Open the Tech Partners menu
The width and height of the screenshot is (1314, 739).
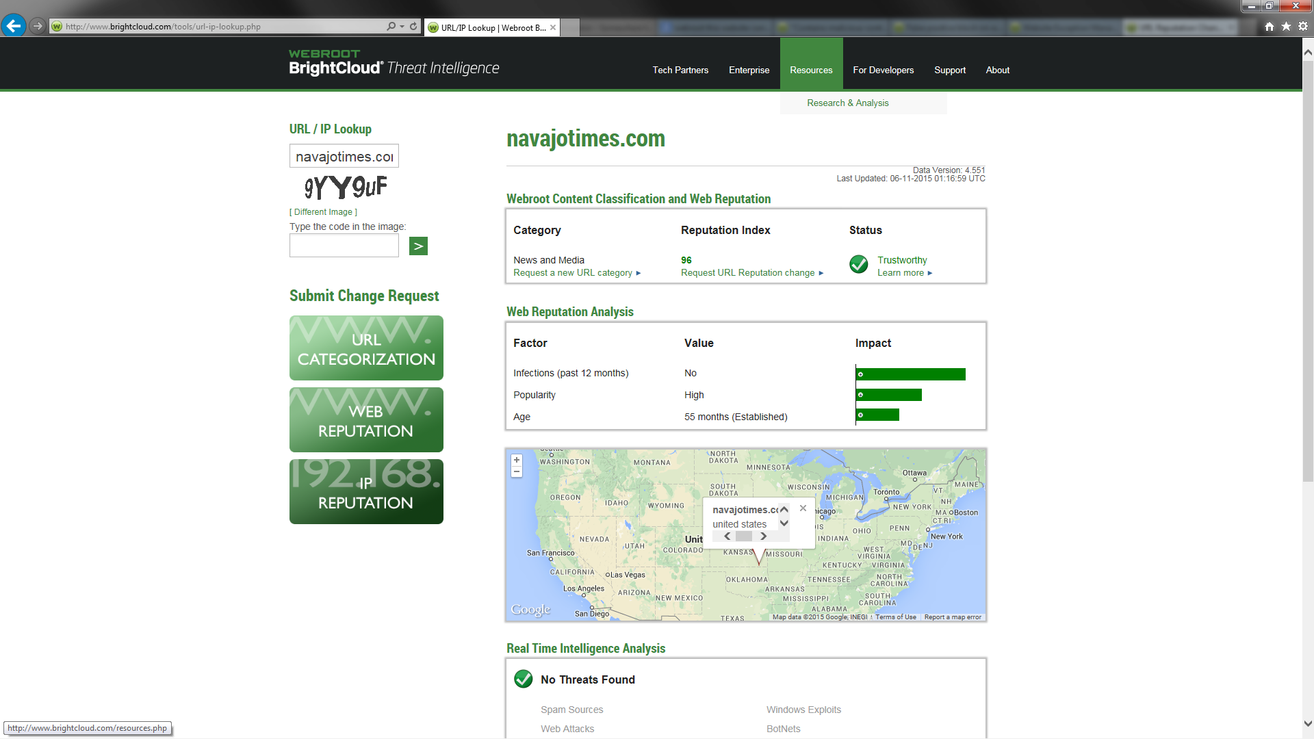(x=680, y=70)
